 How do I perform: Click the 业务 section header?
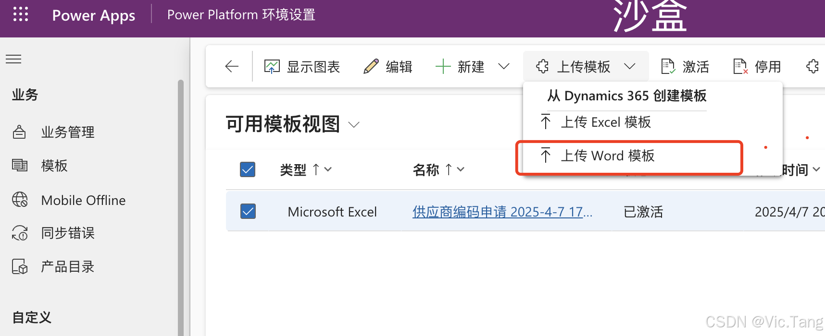click(x=25, y=95)
